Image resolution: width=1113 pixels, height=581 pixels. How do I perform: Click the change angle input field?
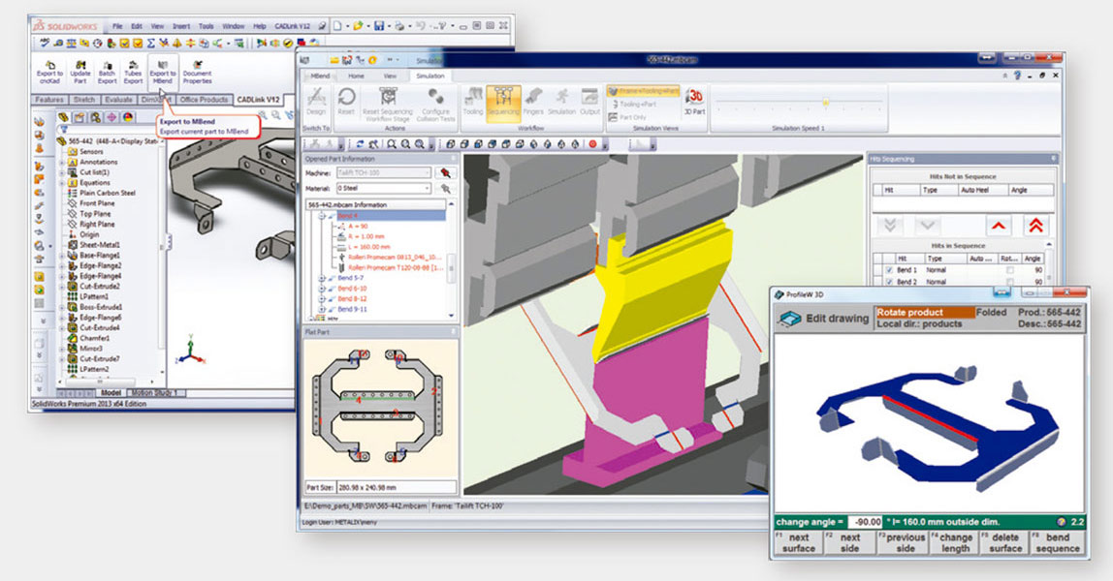click(x=864, y=522)
